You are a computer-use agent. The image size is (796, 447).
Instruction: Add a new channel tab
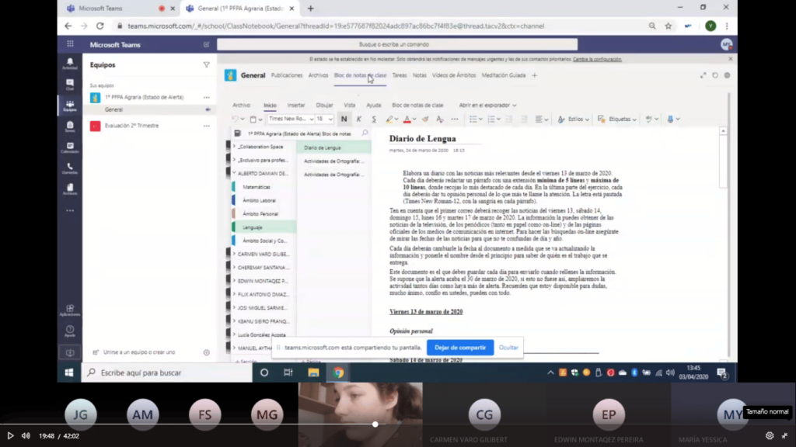pos(534,75)
